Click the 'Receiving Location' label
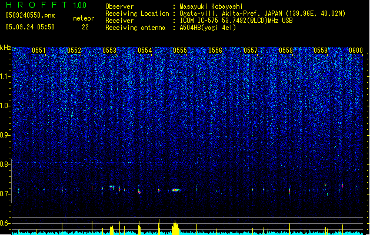 coord(137,14)
